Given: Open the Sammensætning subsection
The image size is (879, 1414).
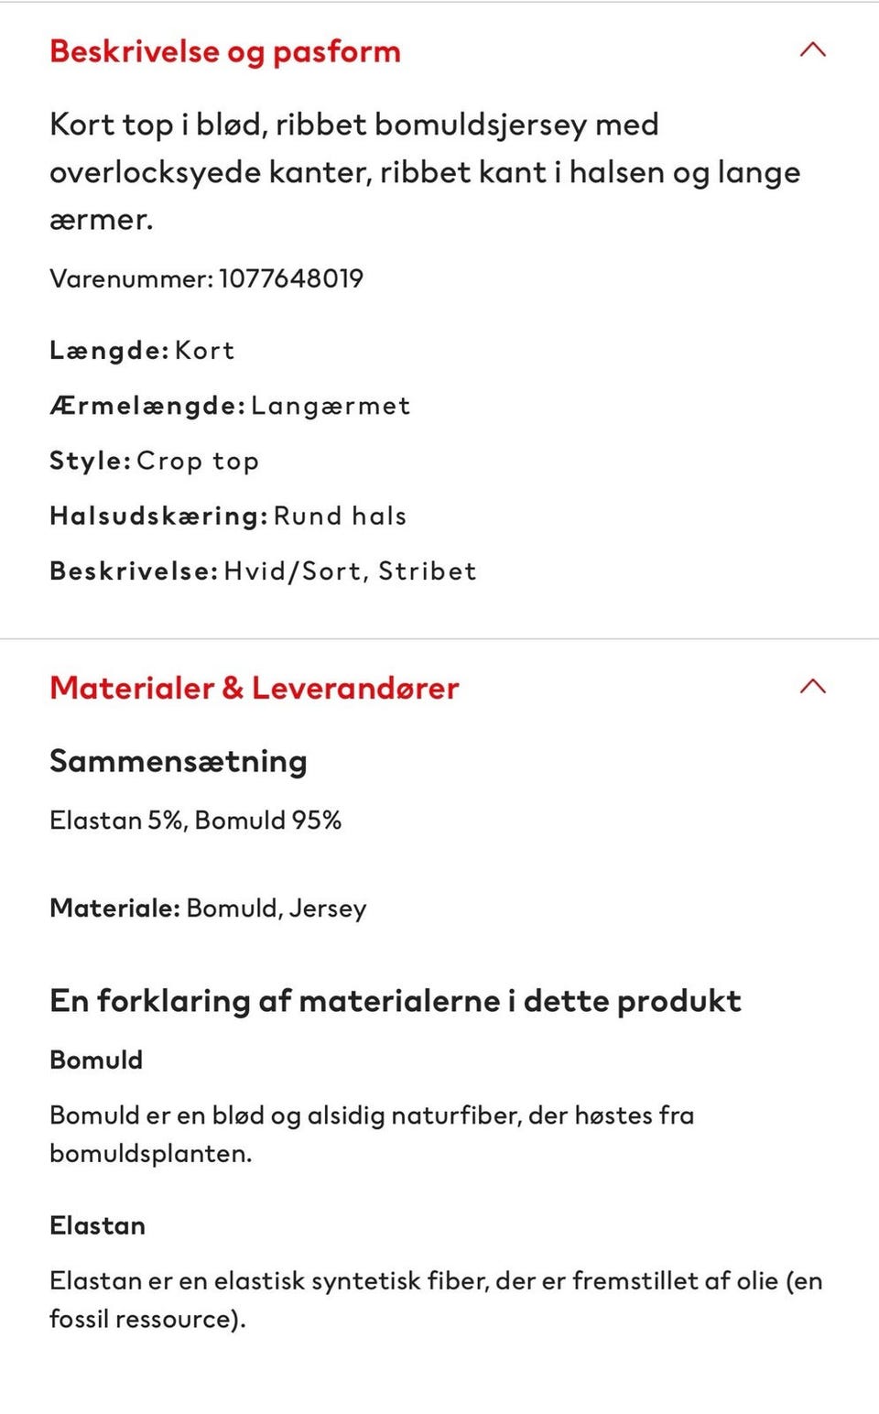Looking at the screenshot, I should (178, 761).
